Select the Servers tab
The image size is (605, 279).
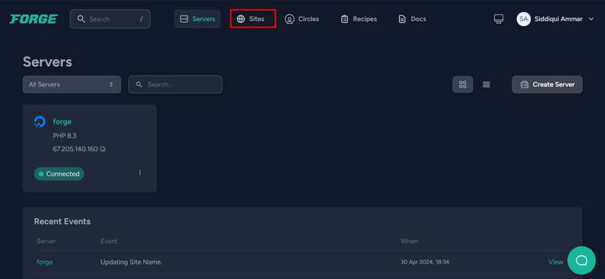coord(197,19)
